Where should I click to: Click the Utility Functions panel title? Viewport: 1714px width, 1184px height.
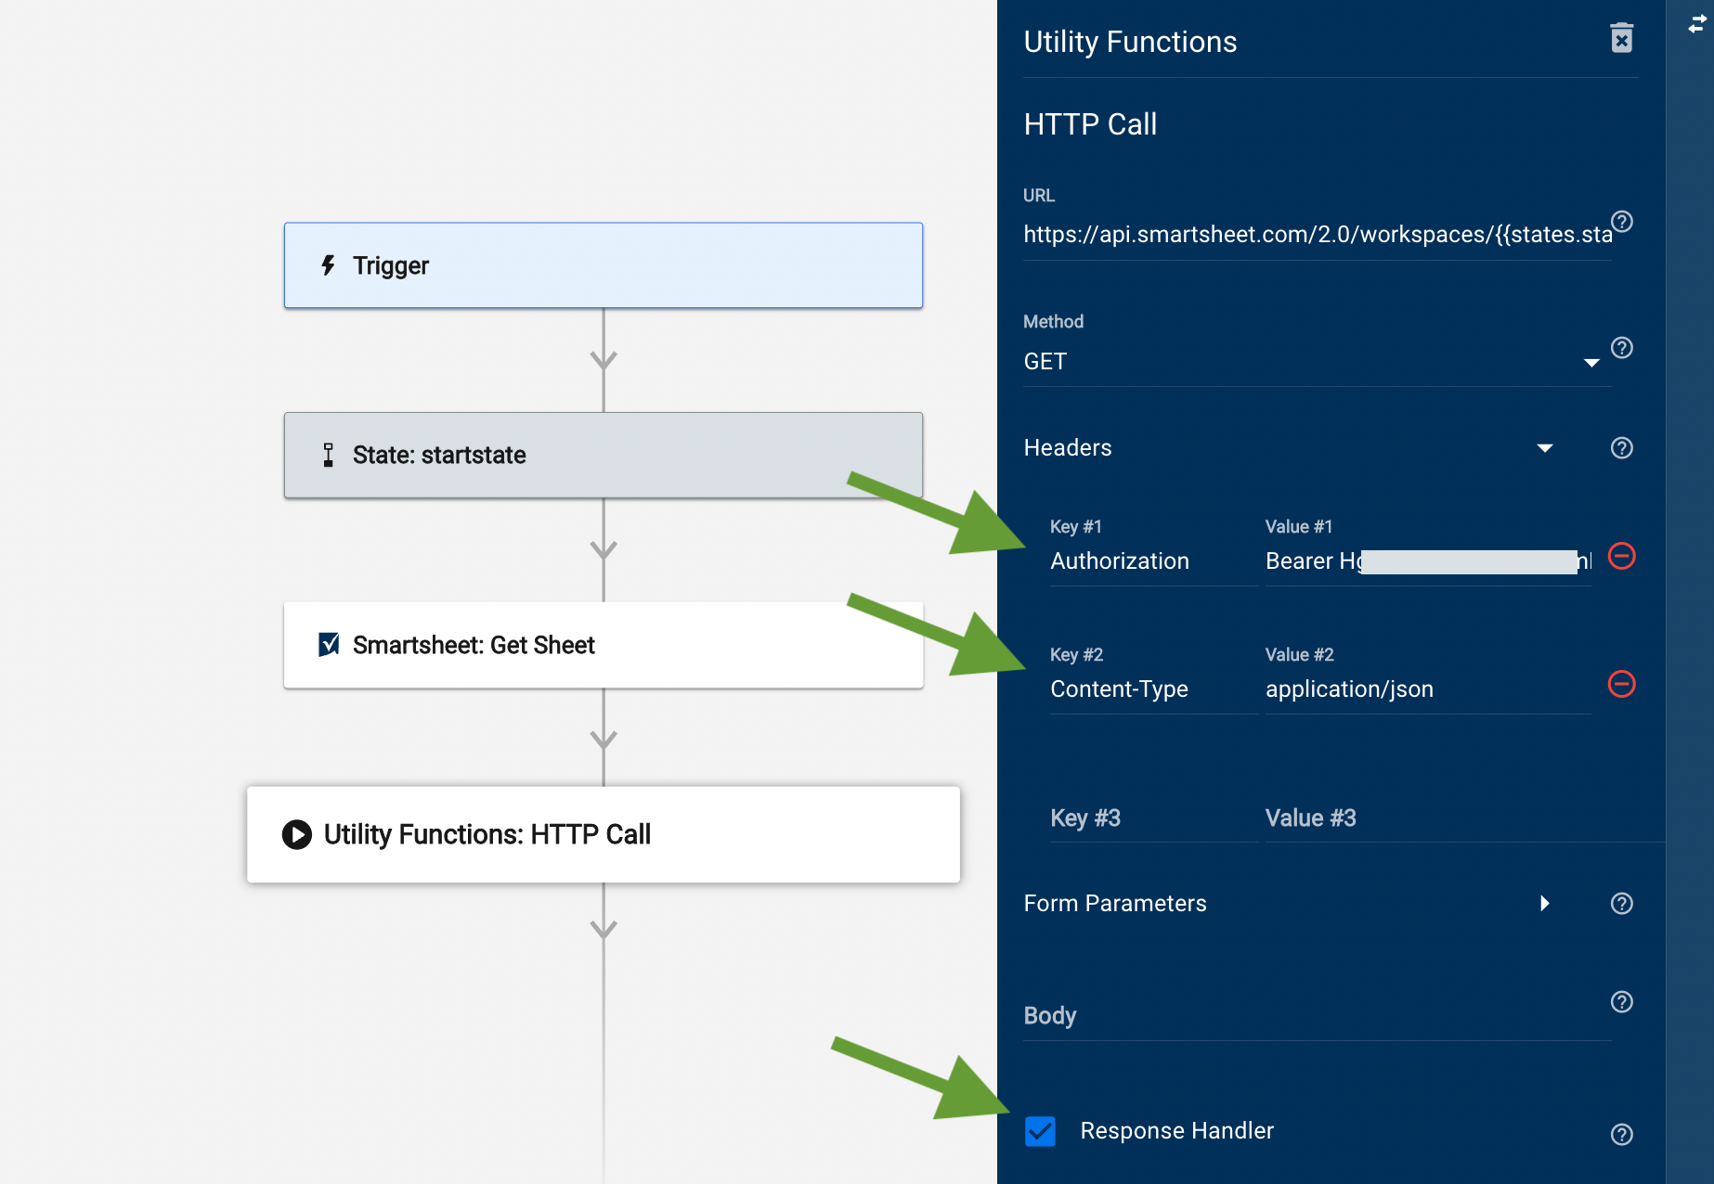tap(1130, 42)
